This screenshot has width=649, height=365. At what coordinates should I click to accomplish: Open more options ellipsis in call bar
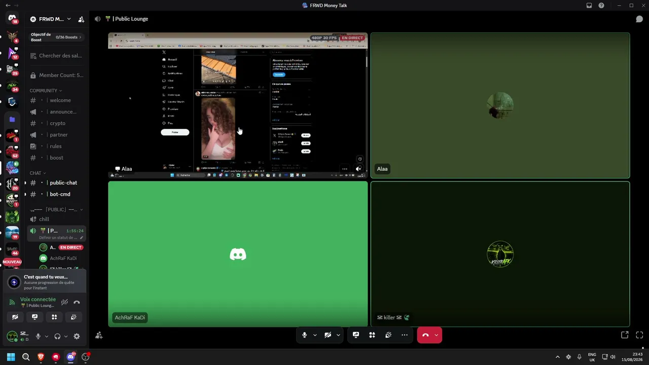[x=405, y=335]
